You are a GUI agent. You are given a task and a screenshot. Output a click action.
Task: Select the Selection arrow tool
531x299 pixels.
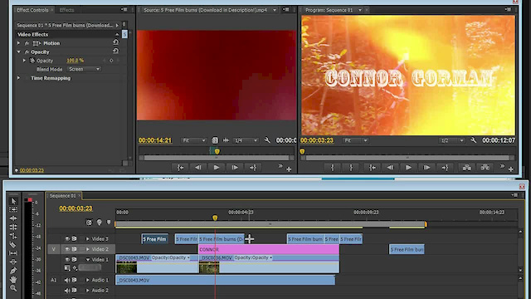click(x=13, y=201)
